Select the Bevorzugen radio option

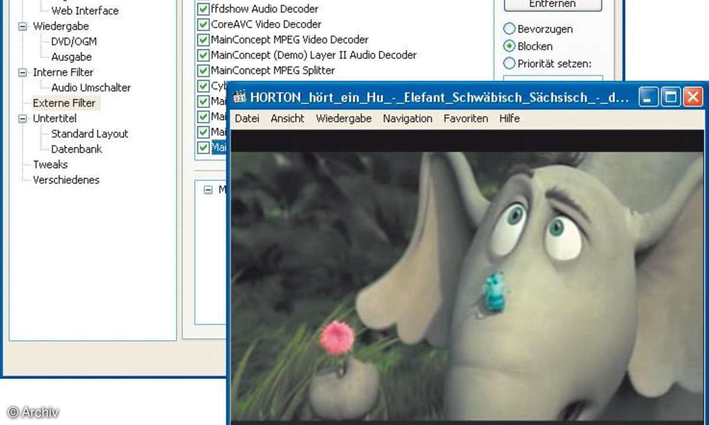pos(509,28)
